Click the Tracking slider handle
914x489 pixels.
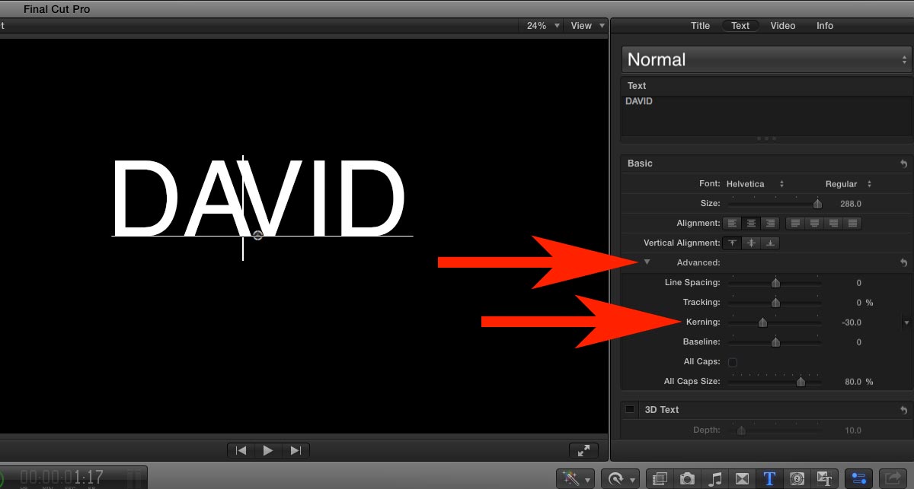(775, 303)
